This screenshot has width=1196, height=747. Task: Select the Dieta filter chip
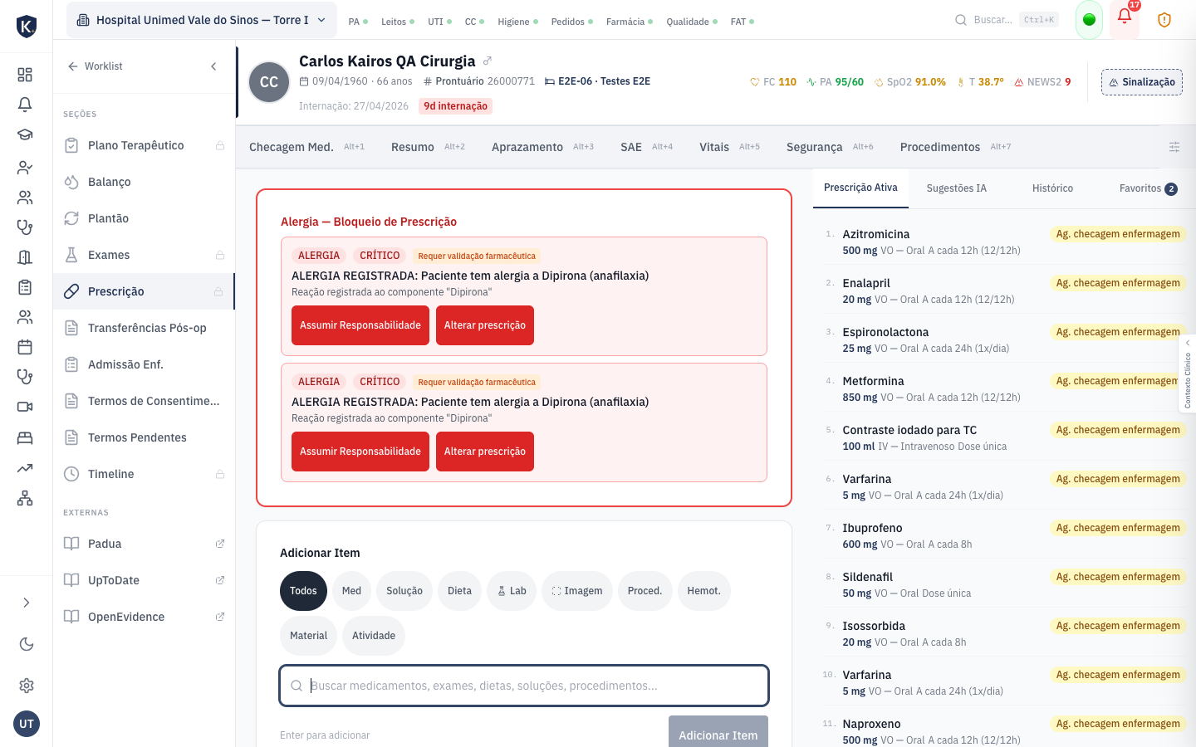coord(459,591)
